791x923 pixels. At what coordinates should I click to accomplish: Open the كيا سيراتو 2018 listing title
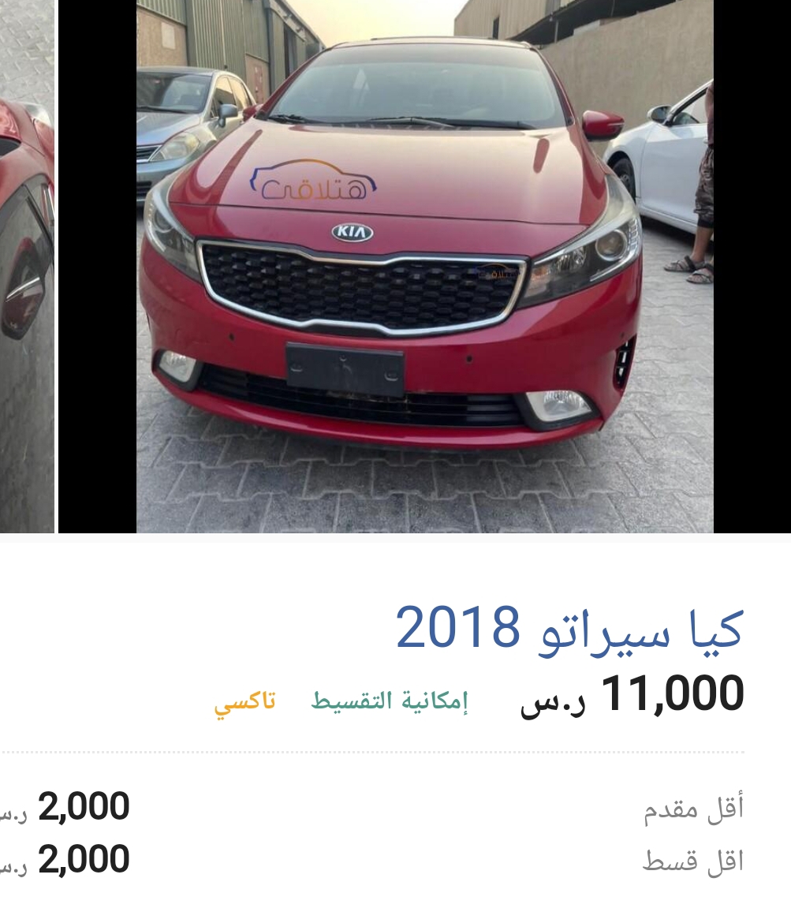[569, 628]
